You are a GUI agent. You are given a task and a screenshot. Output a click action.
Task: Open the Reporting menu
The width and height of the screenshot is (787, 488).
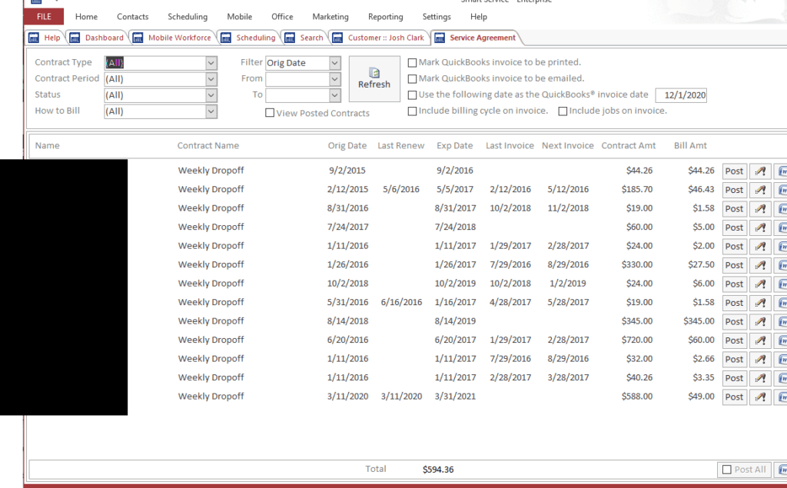point(386,17)
